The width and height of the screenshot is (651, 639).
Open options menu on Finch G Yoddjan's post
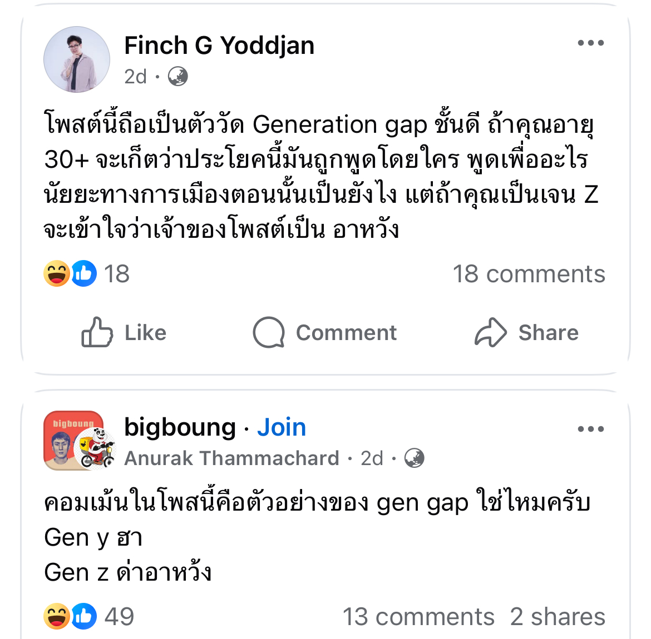click(590, 43)
